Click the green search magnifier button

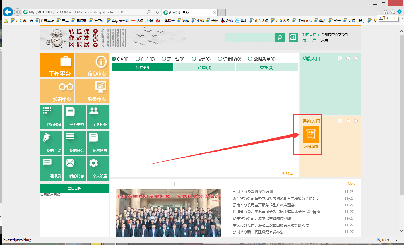280,37
